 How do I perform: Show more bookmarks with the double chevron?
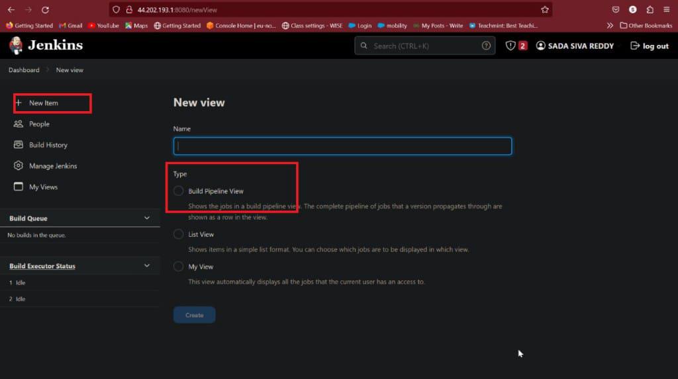610,26
